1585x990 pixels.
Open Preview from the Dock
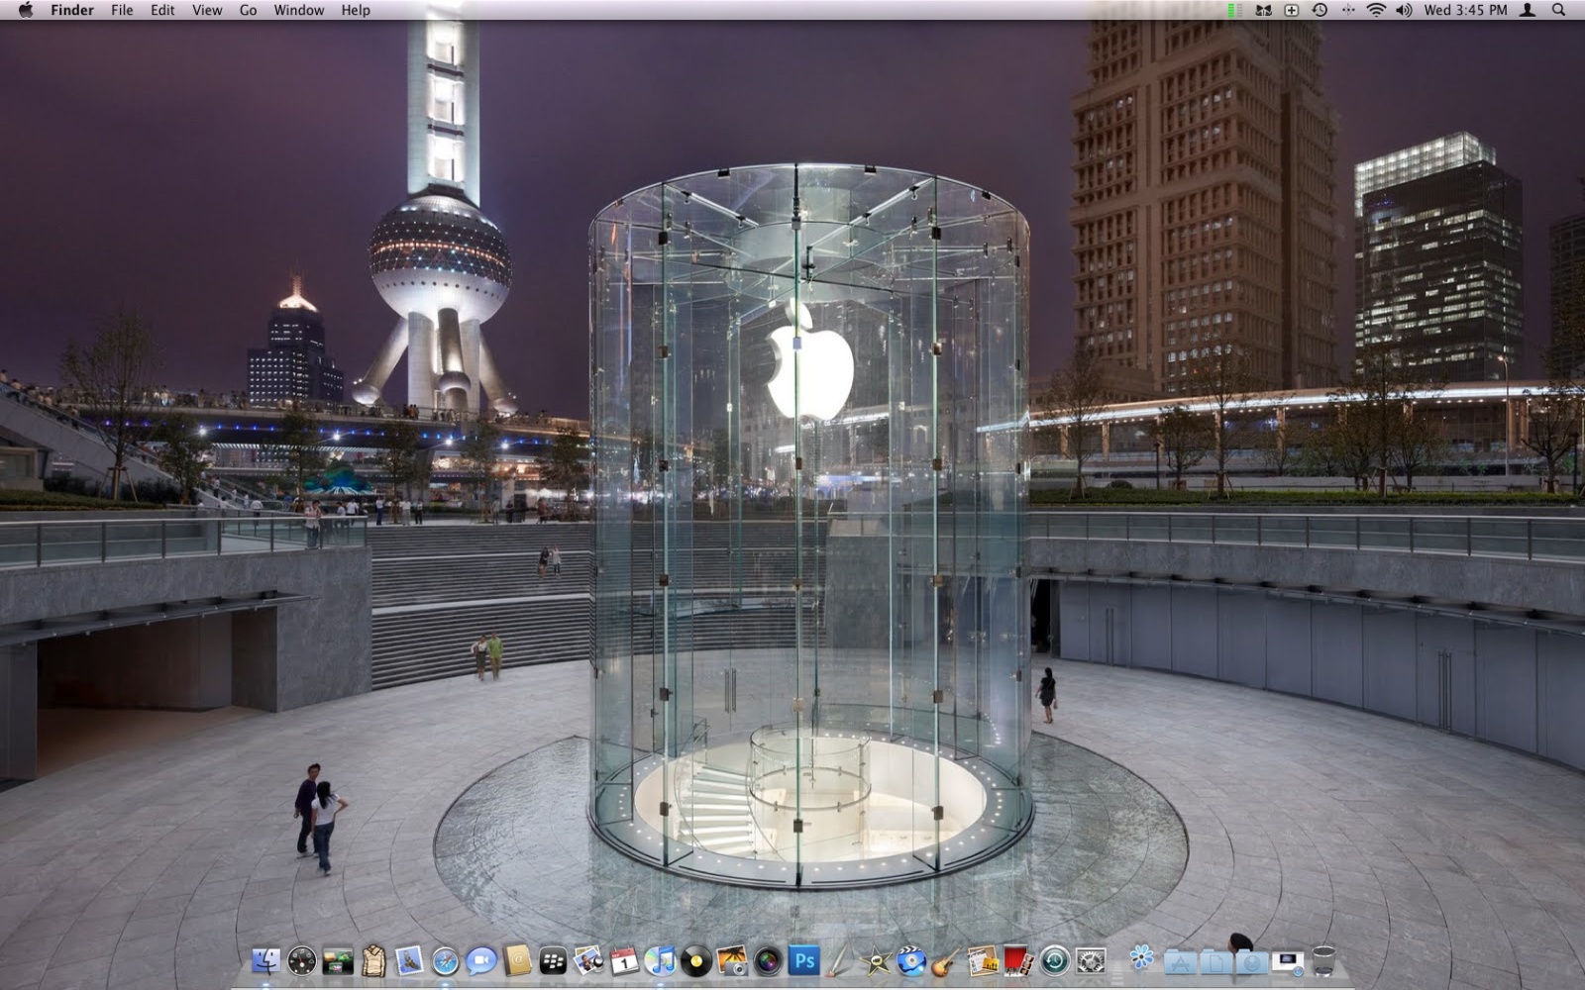pyautogui.click(x=588, y=960)
